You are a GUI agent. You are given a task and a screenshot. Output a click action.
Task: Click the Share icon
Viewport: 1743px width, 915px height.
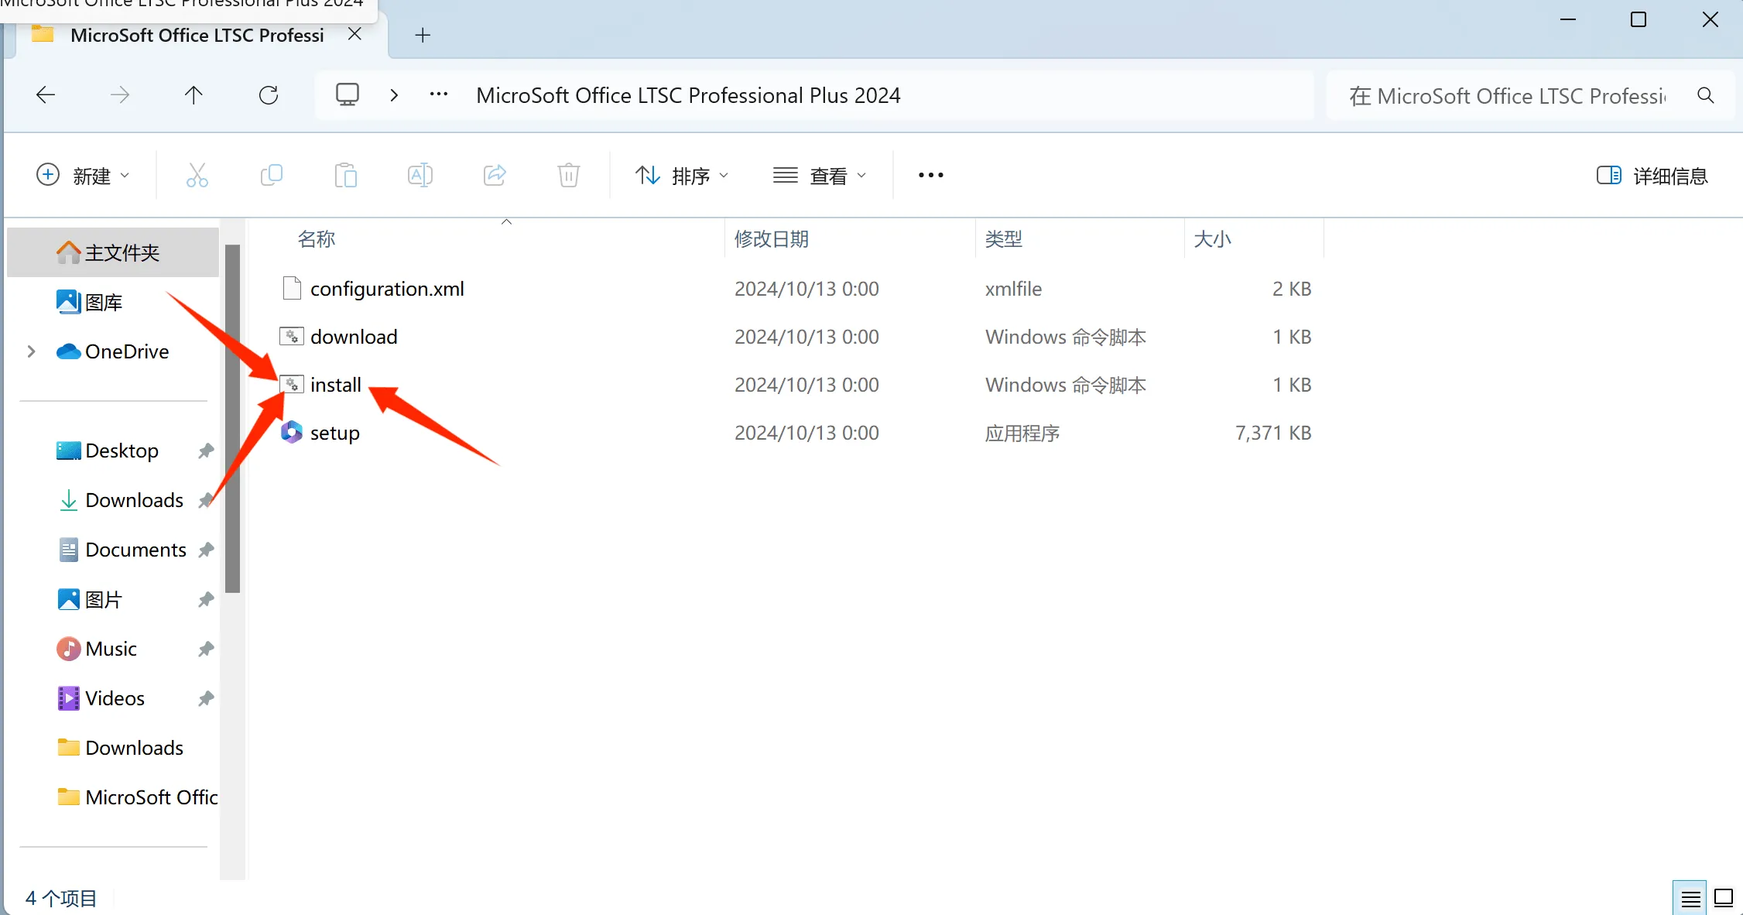point(495,176)
